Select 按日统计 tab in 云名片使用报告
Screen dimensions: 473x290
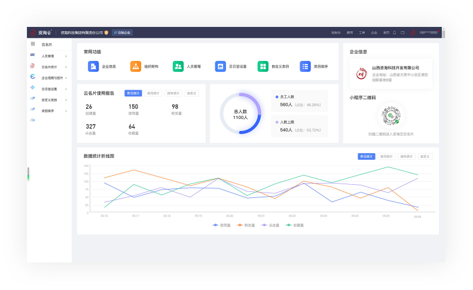click(133, 93)
